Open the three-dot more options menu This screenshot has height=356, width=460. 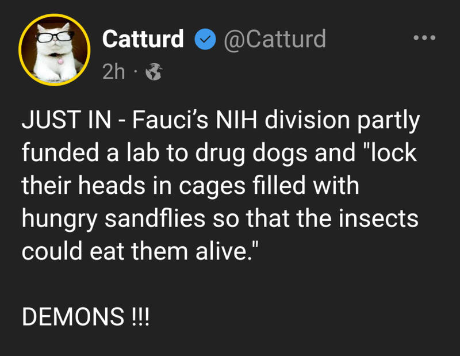coord(425,39)
